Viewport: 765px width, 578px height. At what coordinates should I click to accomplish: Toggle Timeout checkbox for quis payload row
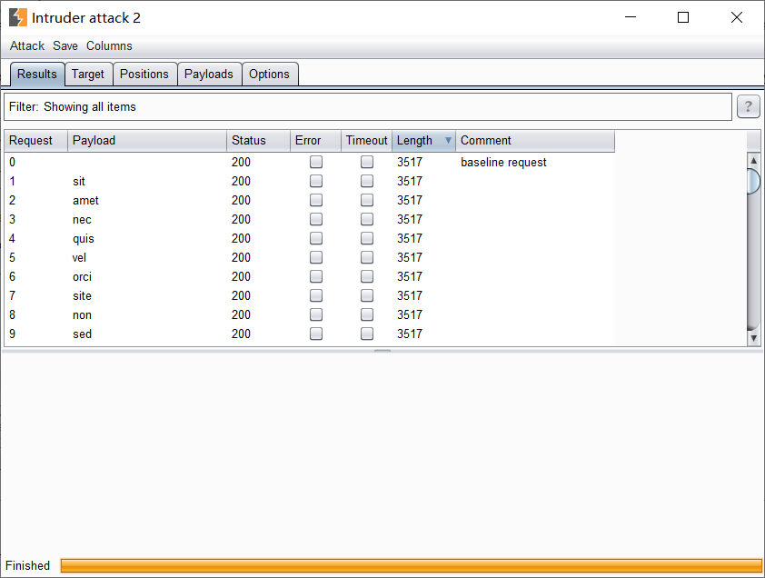coord(367,238)
